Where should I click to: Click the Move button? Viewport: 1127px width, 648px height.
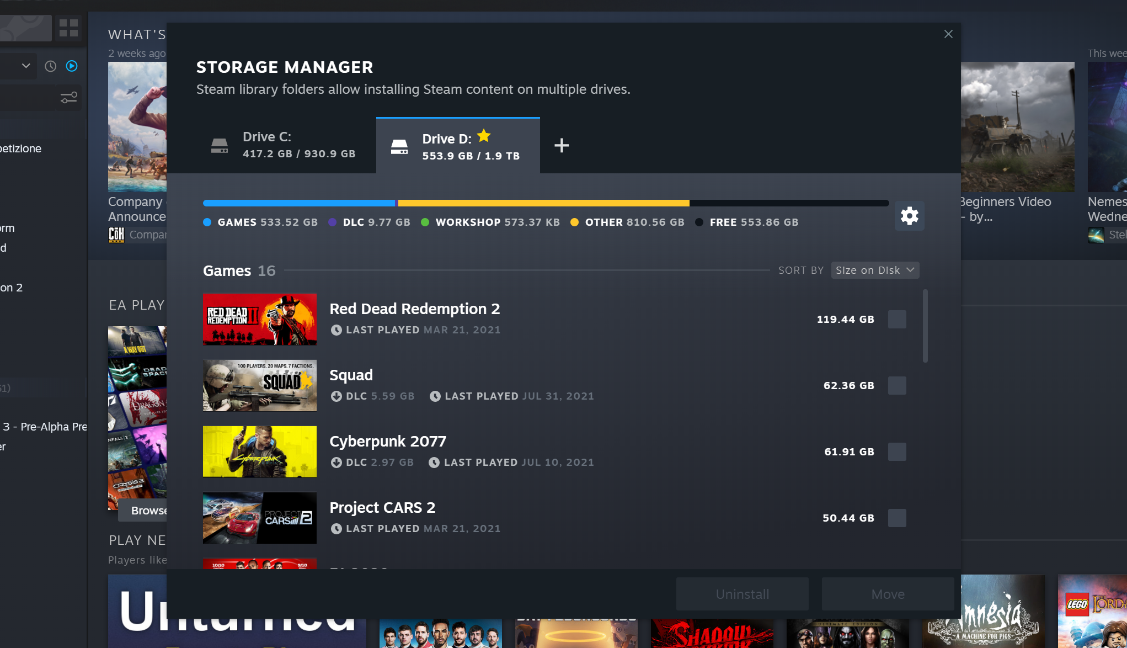coord(888,594)
